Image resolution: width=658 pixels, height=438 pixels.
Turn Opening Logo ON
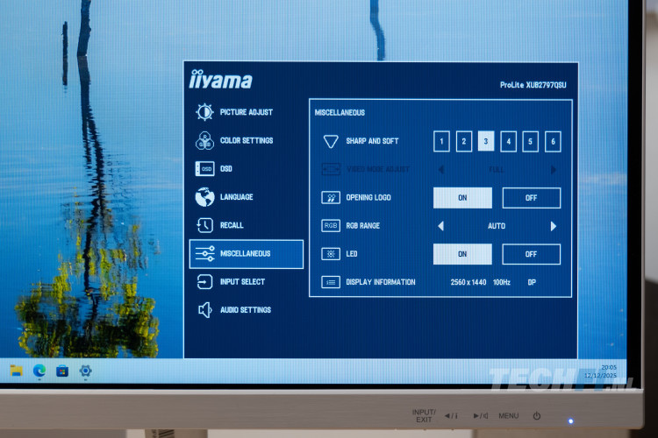point(462,198)
